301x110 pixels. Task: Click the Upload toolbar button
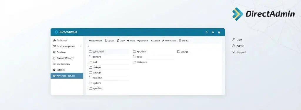pyautogui.click(x=110, y=41)
